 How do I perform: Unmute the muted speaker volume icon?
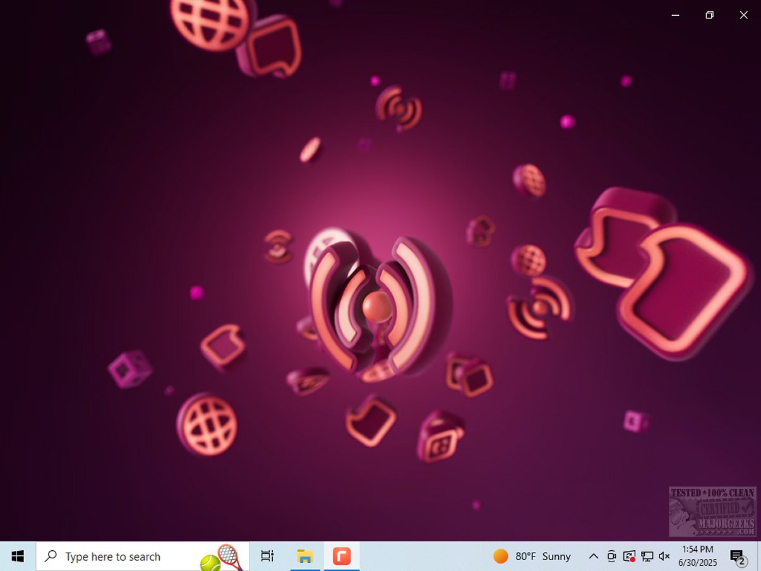[664, 556]
